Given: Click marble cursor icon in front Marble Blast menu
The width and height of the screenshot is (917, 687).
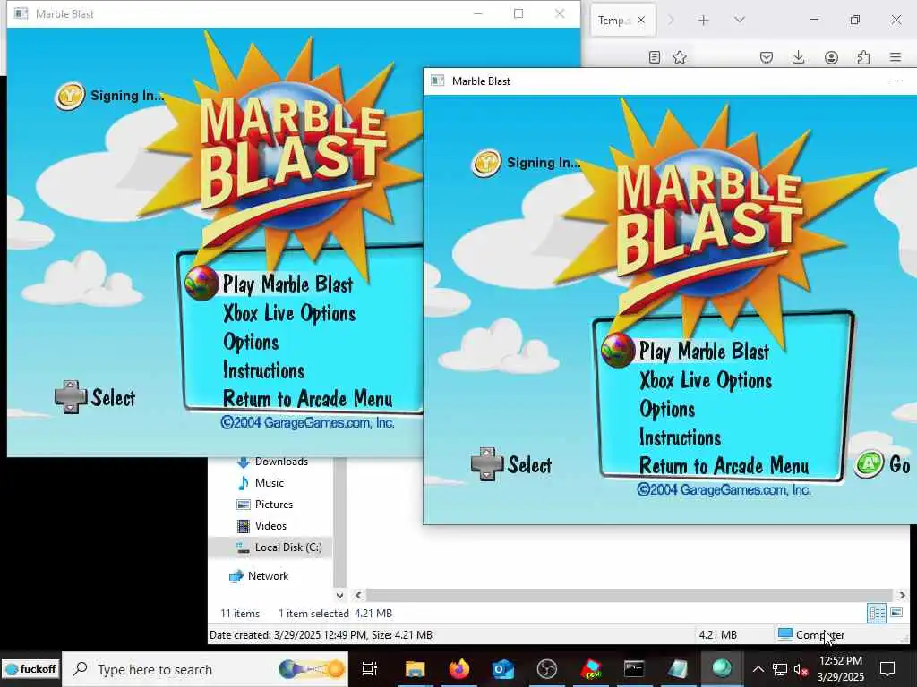Looking at the screenshot, I should click(x=618, y=351).
